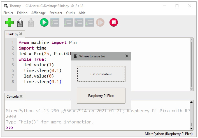
Task: Maximize the Thonny window
Action: [177, 6]
